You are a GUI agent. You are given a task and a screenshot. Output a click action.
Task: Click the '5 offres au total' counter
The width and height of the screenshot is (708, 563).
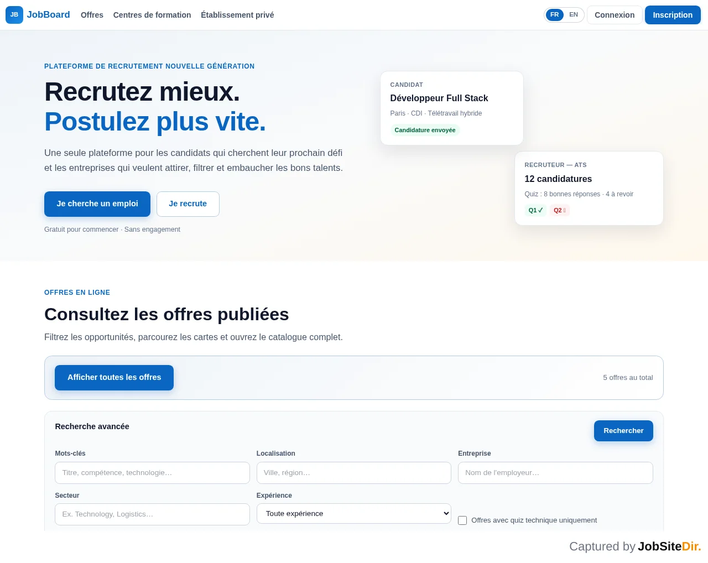pos(628,378)
